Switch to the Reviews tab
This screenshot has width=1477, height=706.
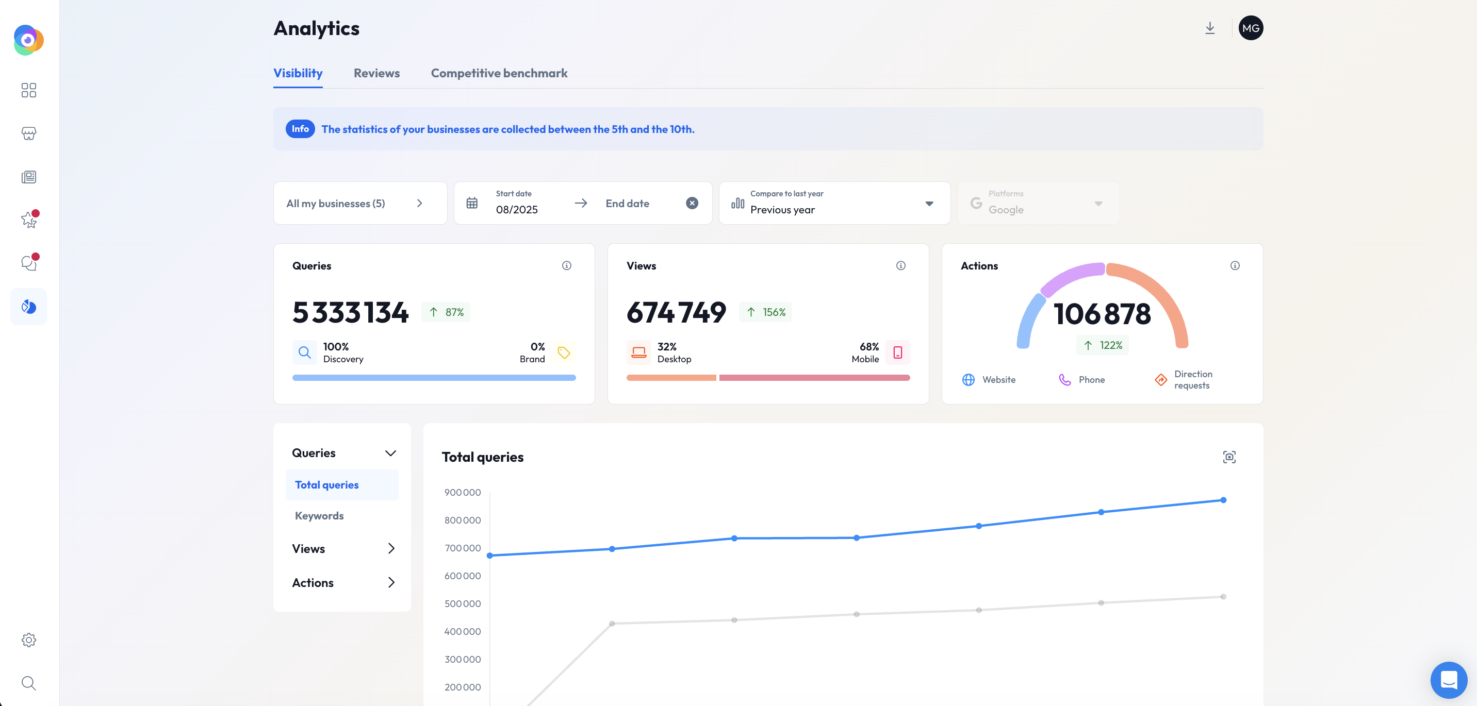376,73
